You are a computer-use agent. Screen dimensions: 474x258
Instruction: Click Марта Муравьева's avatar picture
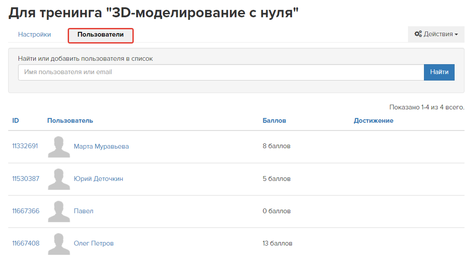click(x=59, y=146)
